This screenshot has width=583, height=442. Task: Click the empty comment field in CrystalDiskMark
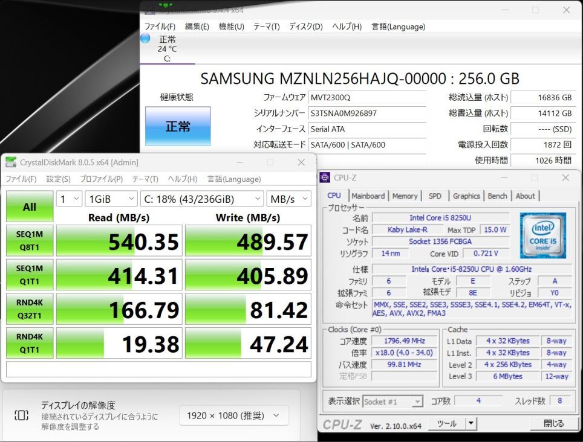158,370
